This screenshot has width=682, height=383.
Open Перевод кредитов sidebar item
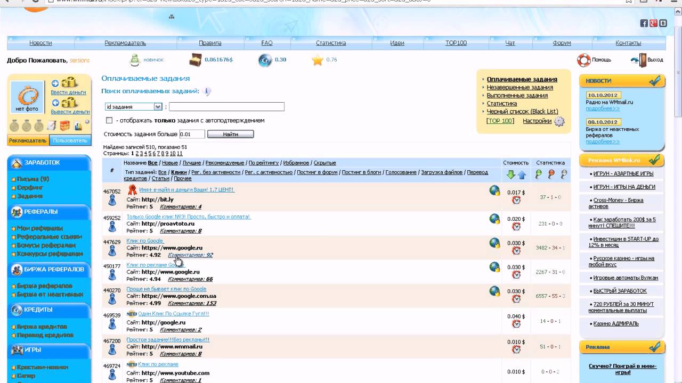tap(45, 335)
